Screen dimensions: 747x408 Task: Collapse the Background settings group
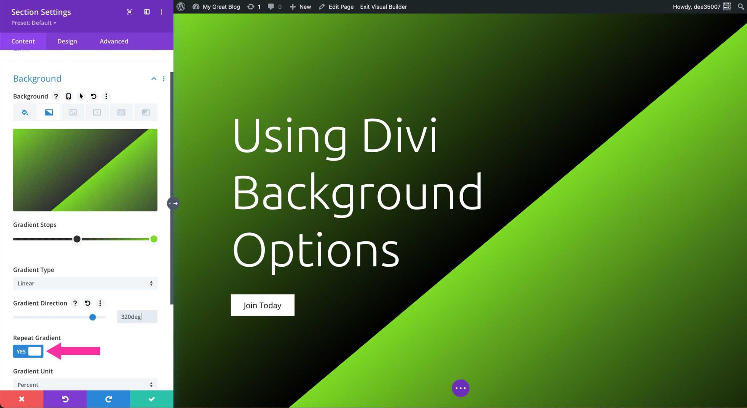tap(154, 78)
